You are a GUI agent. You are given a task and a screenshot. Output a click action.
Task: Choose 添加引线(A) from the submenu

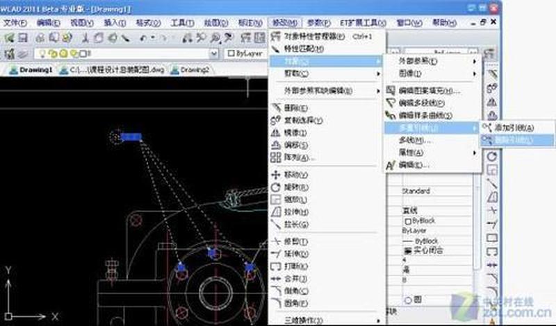pyautogui.click(x=517, y=128)
